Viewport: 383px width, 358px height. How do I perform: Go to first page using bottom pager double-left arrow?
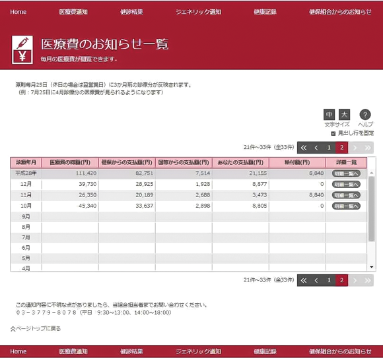coord(304,280)
